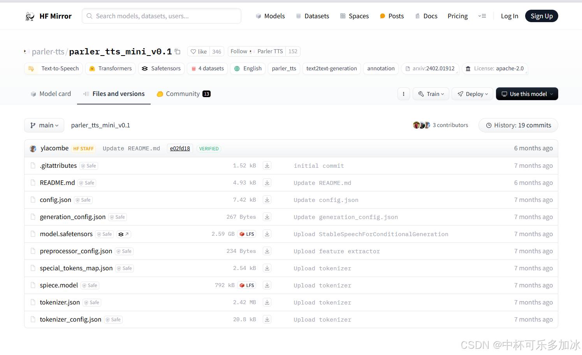The height and width of the screenshot is (355, 582).
Task: Download tokenizer_config.json via its download icon
Action: point(267,319)
